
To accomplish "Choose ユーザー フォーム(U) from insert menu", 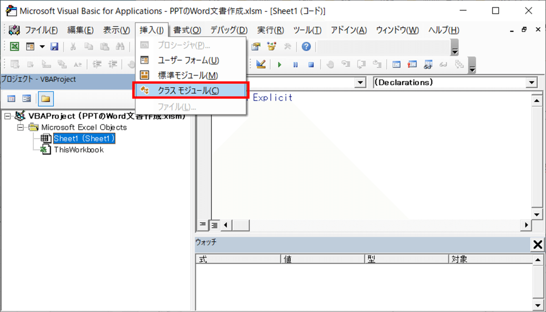I will (x=191, y=60).
